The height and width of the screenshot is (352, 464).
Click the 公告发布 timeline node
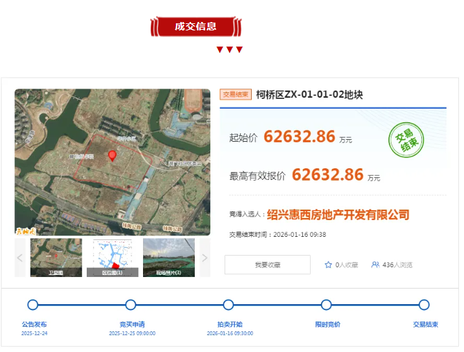click(x=33, y=305)
